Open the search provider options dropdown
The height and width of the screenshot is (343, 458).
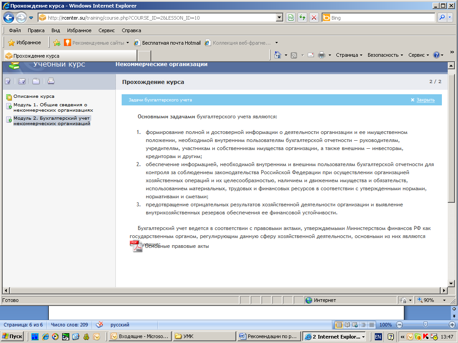[x=450, y=17]
